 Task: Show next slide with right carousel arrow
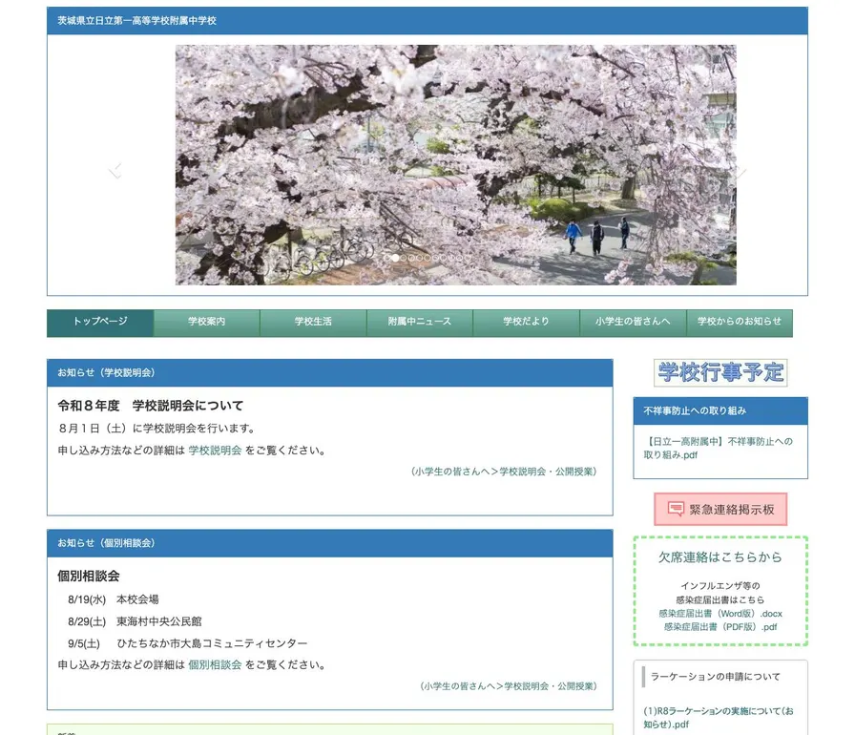[x=740, y=171]
